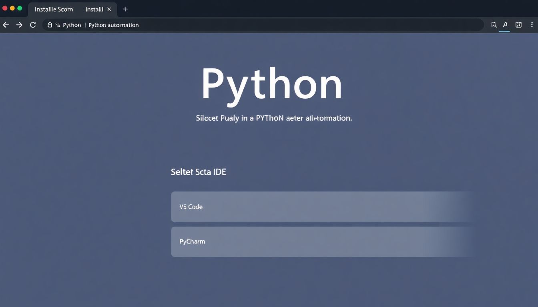
Task: Close the Install tab
Action: coord(109,9)
